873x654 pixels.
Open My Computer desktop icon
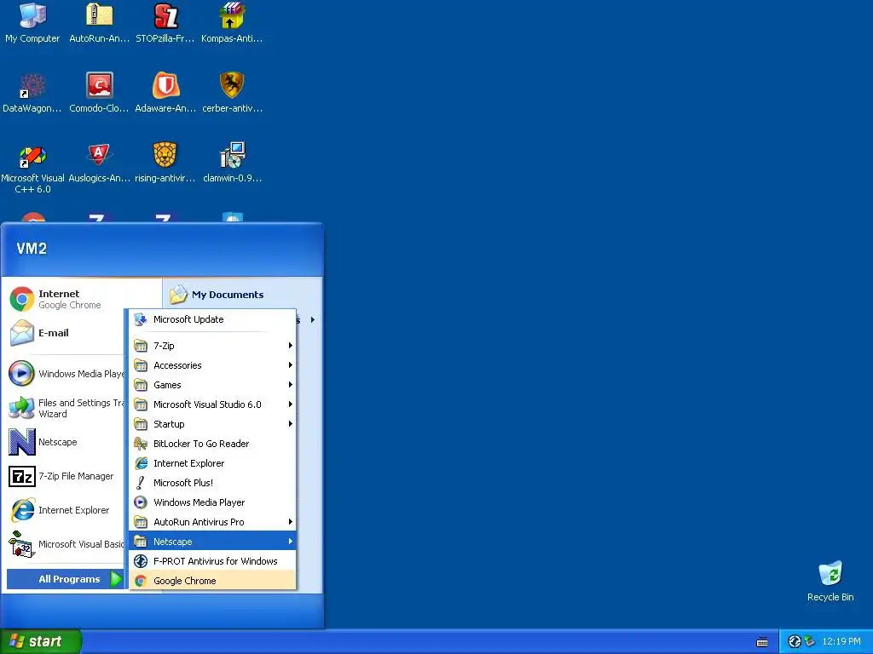point(32,23)
